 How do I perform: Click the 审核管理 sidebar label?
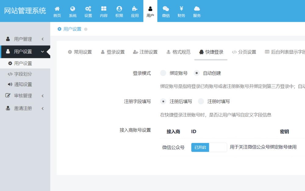(x=23, y=96)
